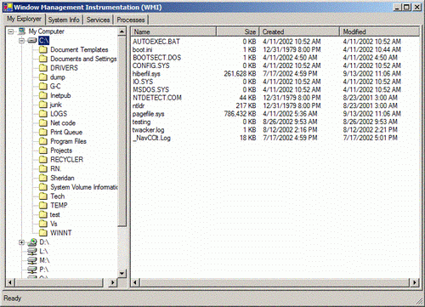Image resolution: width=425 pixels, height=307 pixels.
Task: Click the WINNT folder icon
Action: click(43, 233)
